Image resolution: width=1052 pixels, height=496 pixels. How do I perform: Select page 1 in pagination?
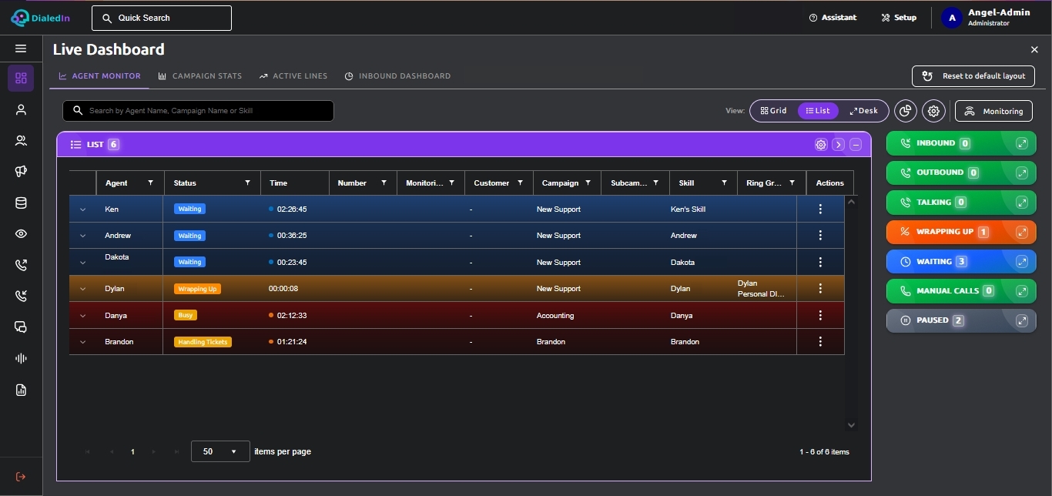point(132,452)
